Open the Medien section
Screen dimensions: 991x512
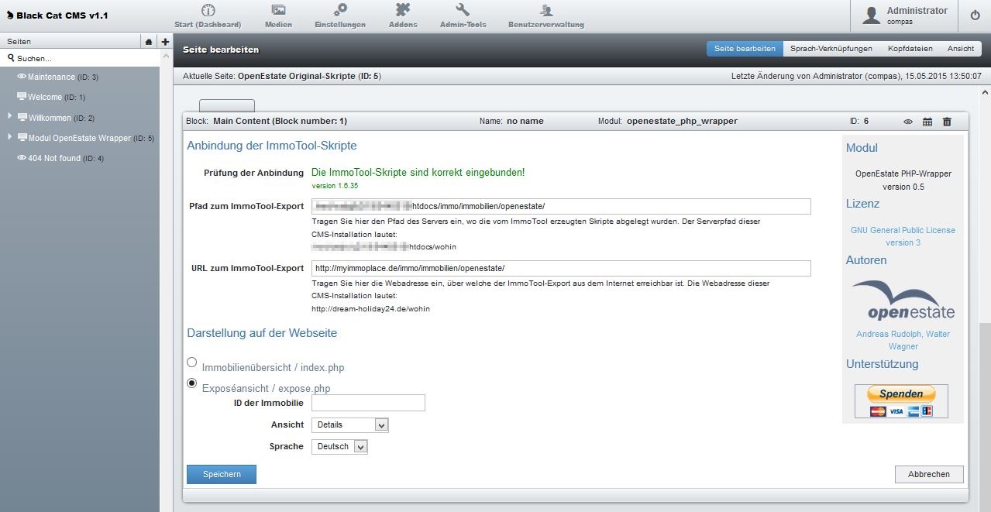pos(278,16)
